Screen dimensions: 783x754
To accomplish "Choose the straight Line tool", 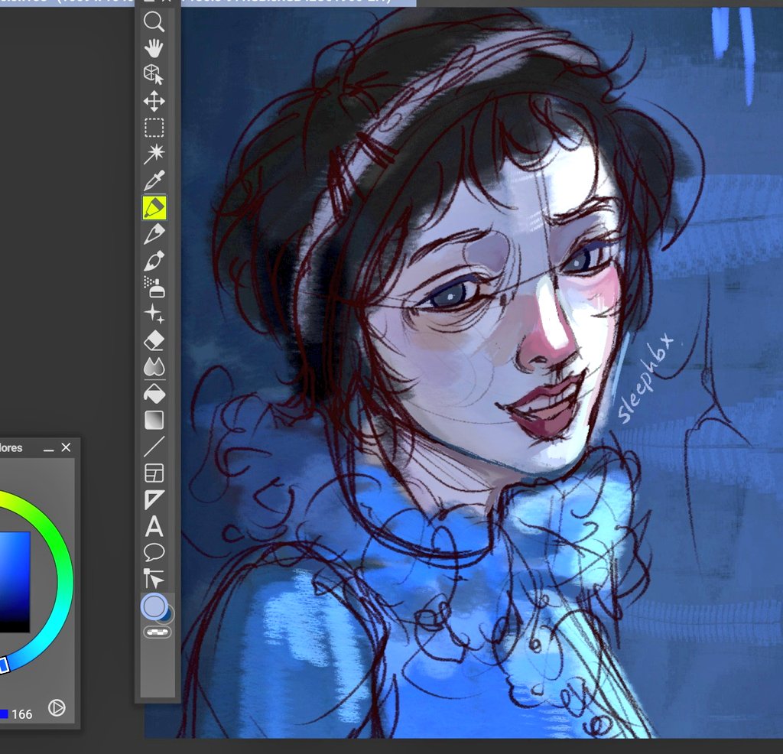I will click(x=154, y=446).
